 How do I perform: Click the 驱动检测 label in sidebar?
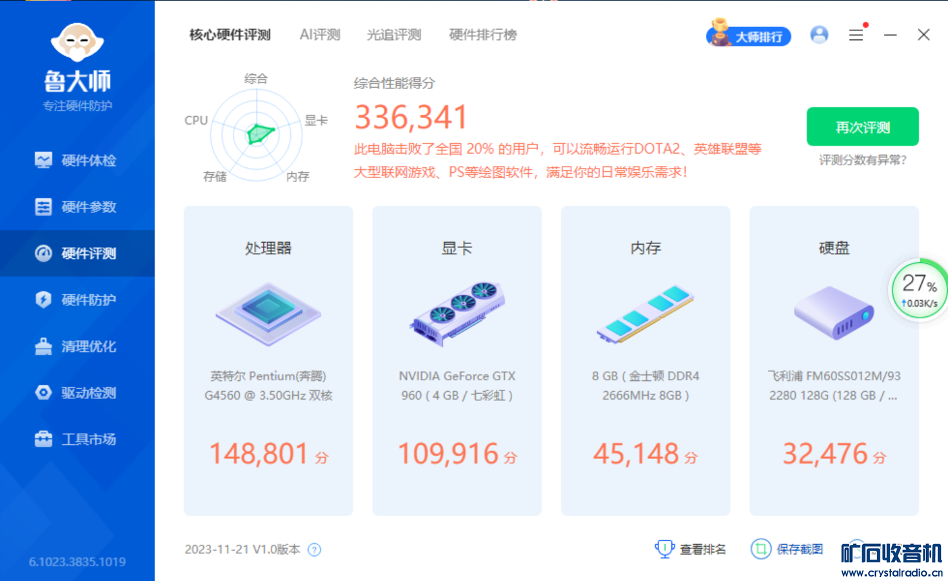pyautogui.click(x=89, y=392)
